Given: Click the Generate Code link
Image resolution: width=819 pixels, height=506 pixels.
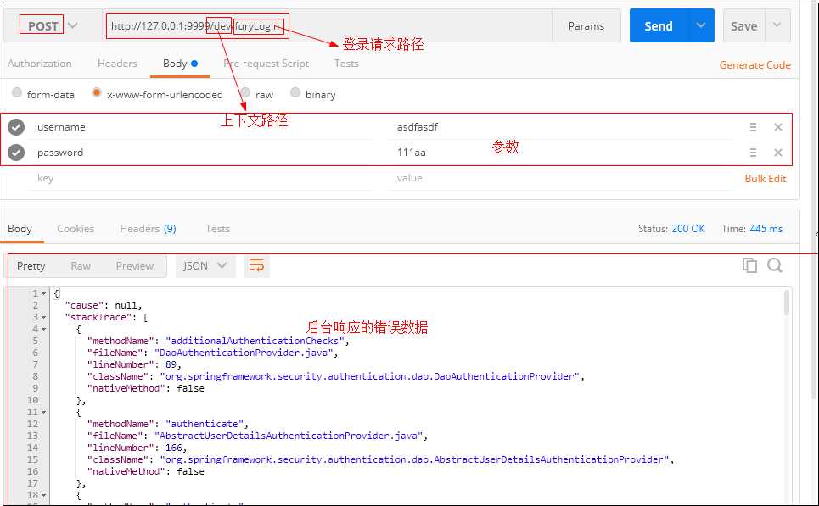Looking at the screenshot, I should coord(754,64).
